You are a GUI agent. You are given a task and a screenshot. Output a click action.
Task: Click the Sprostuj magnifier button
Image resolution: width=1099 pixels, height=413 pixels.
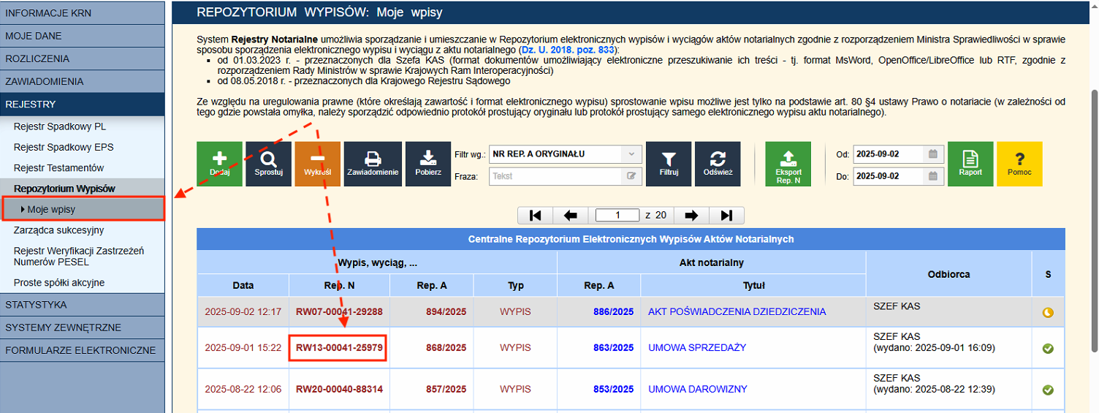pyautogui.click(x=268, y=164)
